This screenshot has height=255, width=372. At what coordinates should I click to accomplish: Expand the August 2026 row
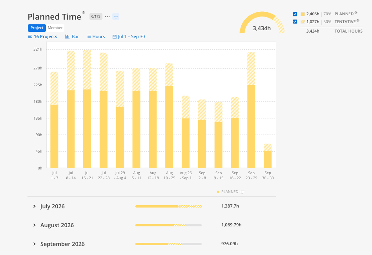coord(35,225)
